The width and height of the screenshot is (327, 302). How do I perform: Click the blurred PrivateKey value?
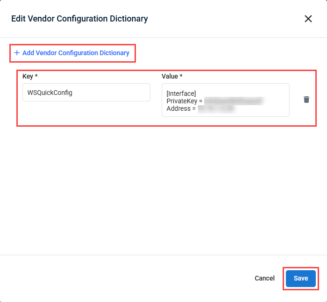tap(235, 101)
